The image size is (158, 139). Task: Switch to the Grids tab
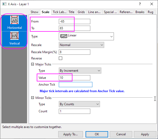81,12
